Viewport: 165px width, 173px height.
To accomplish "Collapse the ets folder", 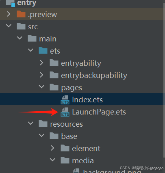I will (30, 50).
